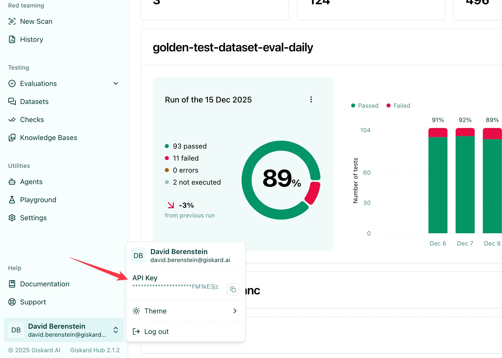Click the DB avatar thumbnail
The height and width of the screenshot is (358, 502).
(138, 255)
